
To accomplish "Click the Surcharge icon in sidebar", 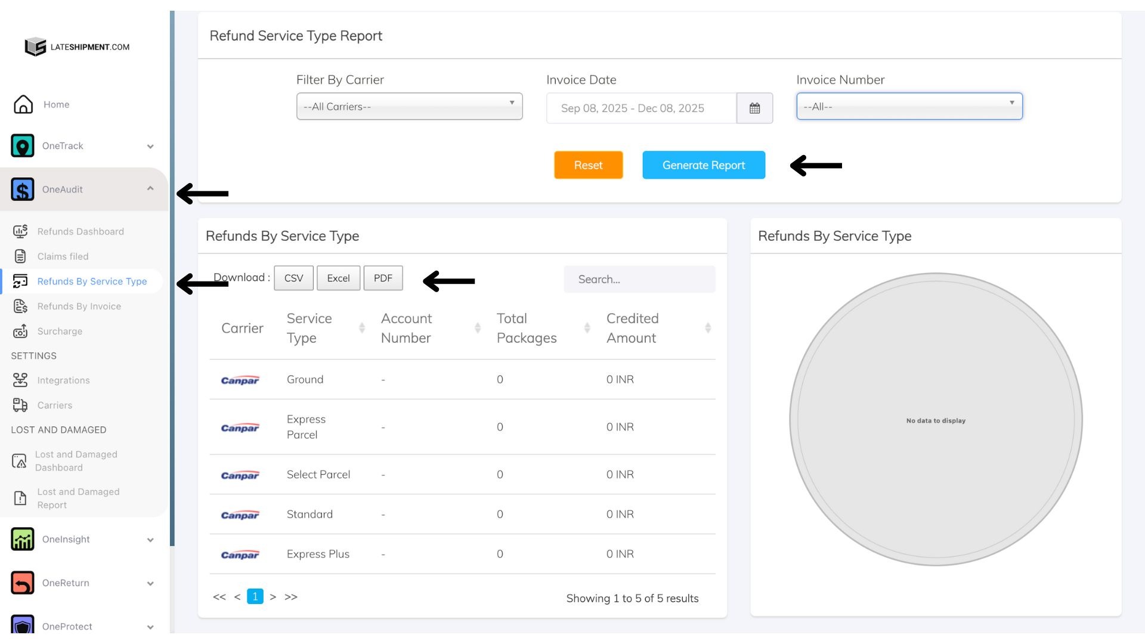I will (20, 331).
